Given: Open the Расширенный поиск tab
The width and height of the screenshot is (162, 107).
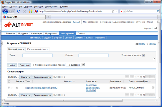Looking at the screenshot, I should (x=37, y=49).
